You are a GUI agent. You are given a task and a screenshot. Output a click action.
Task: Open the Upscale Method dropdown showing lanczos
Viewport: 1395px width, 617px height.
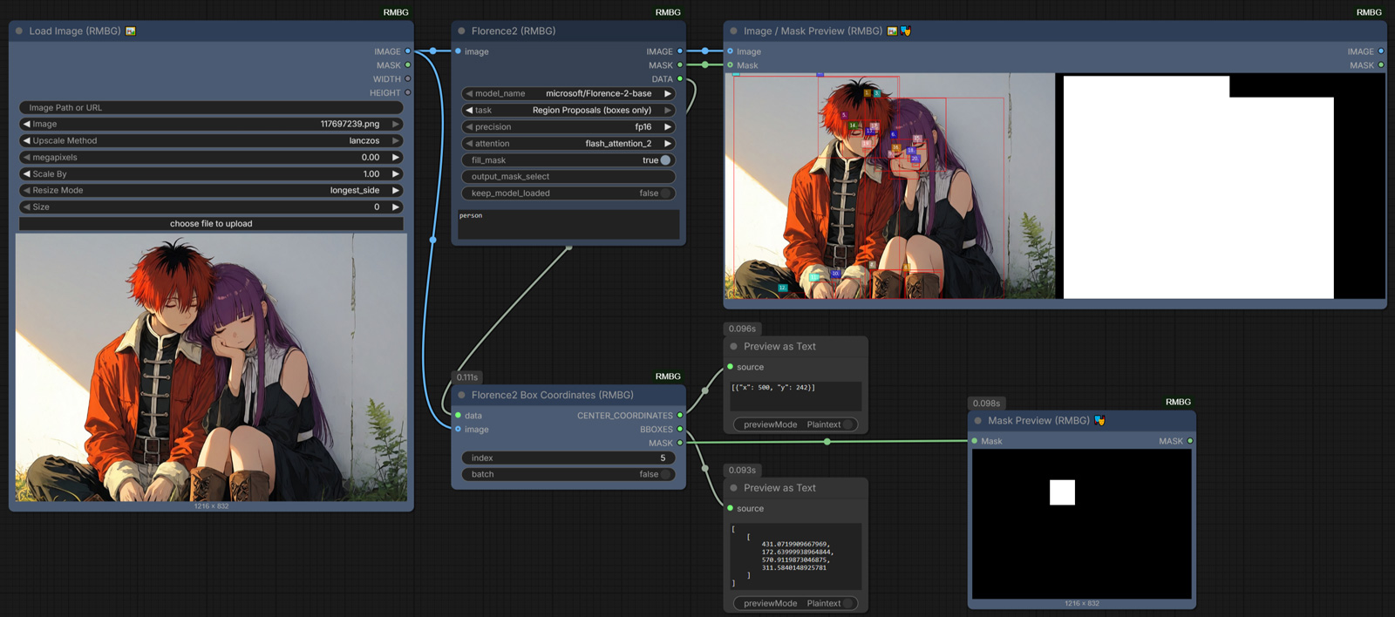[x=211, y=140]
